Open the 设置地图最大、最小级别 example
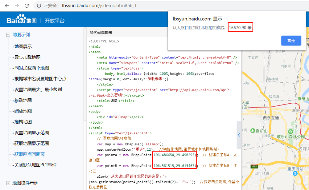The image size is (309, 190). click(38, 89)
